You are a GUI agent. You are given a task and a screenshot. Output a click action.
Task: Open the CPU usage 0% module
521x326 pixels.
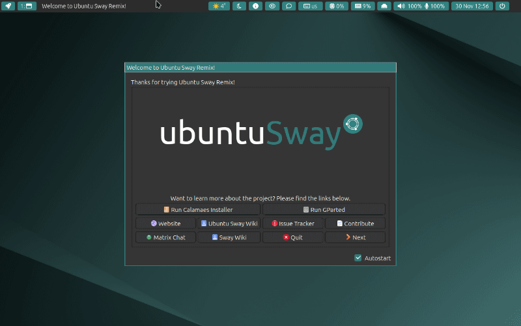[x=337, y=6]
